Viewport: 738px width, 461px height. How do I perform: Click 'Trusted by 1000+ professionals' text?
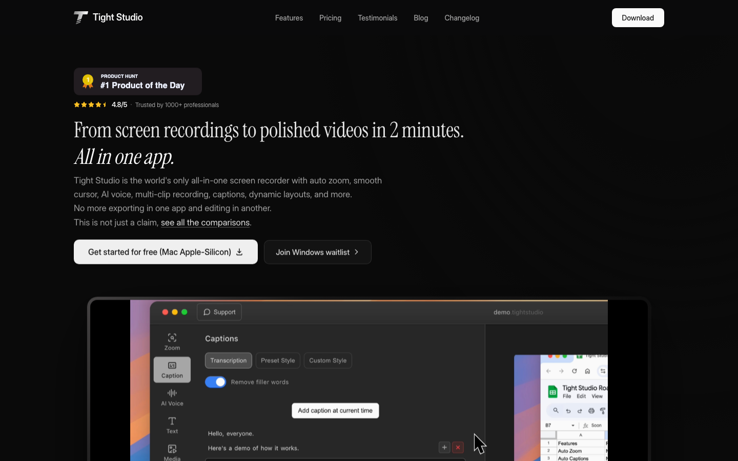pos(177,105)
